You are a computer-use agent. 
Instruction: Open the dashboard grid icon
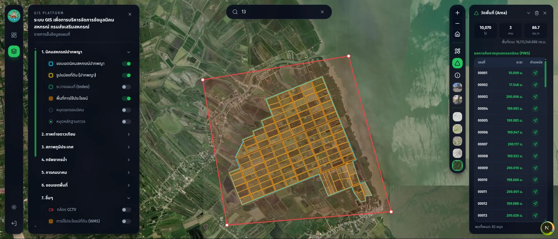(x=14, y=35)
